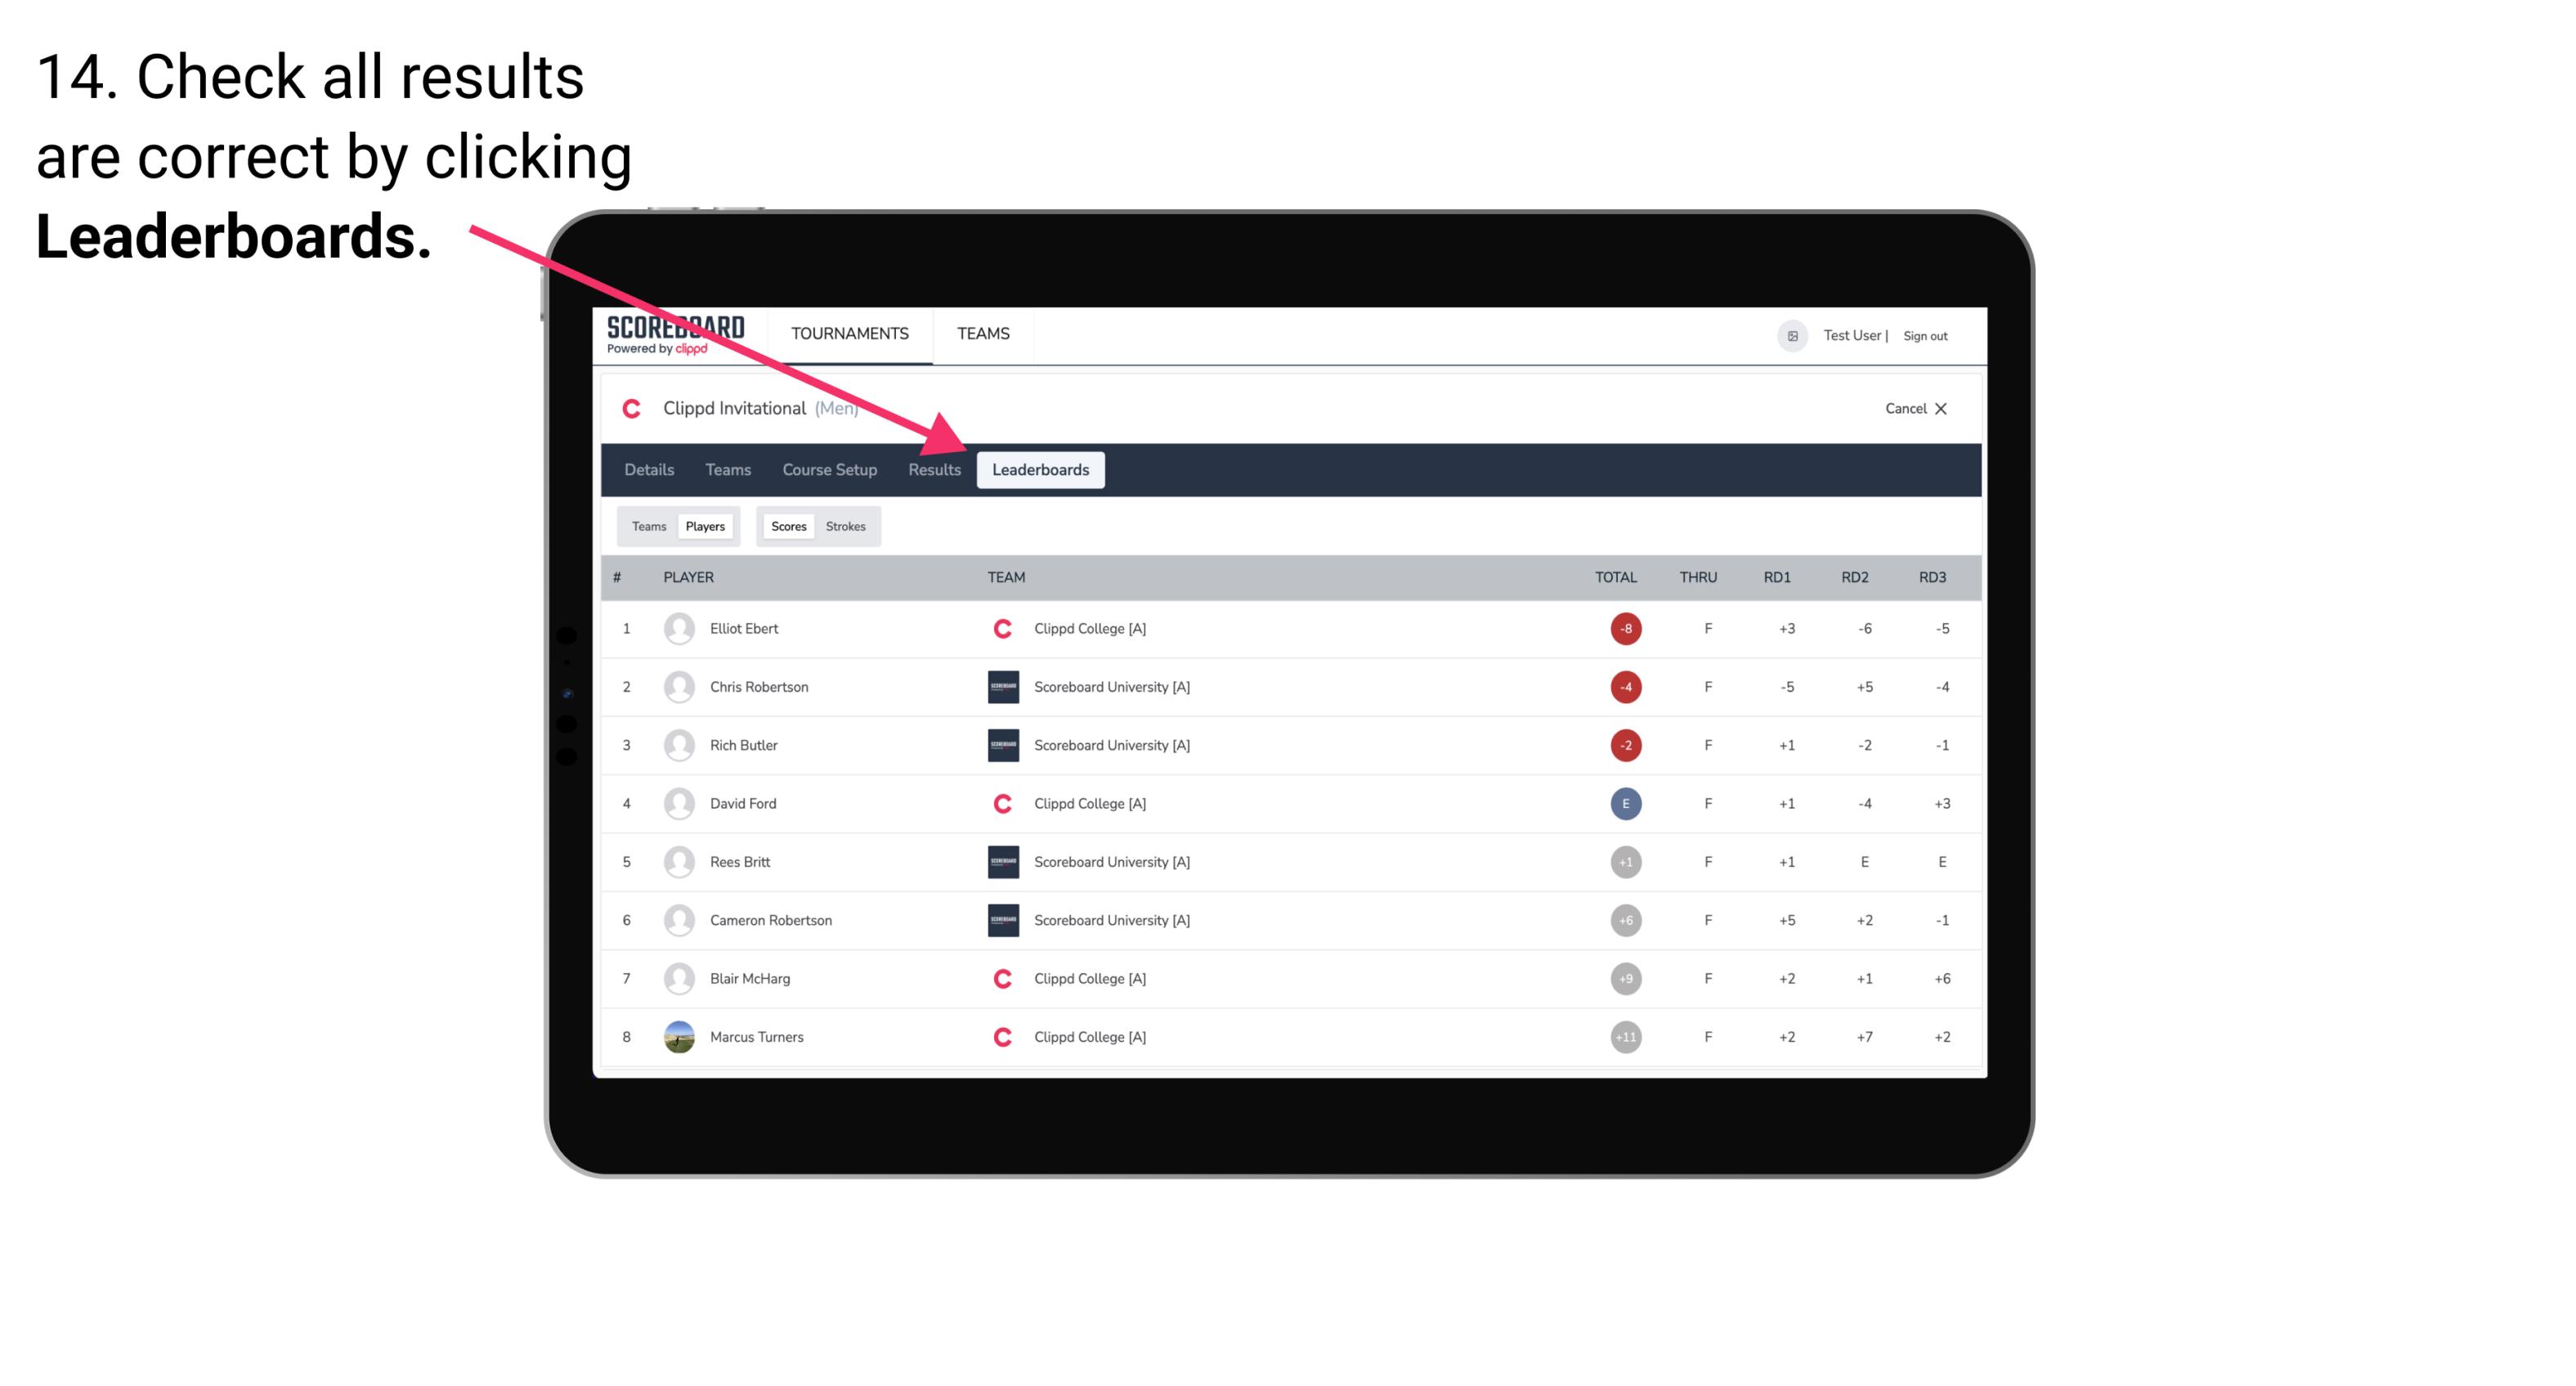Image resolution: width=2576 pixels, height=1386 pixels.
Task: Select the Players tab filter
Action: click(703, 526)
